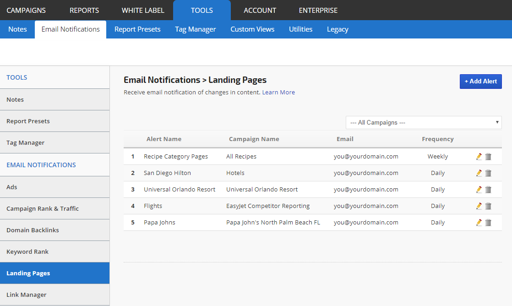
Task: Edit the Universal Orlando Resort alert
Action: 479,190
